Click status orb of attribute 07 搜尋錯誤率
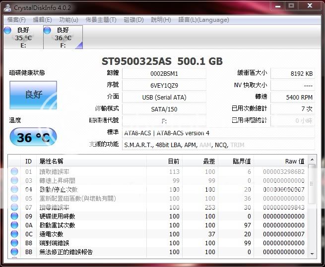 coord(14,207)
